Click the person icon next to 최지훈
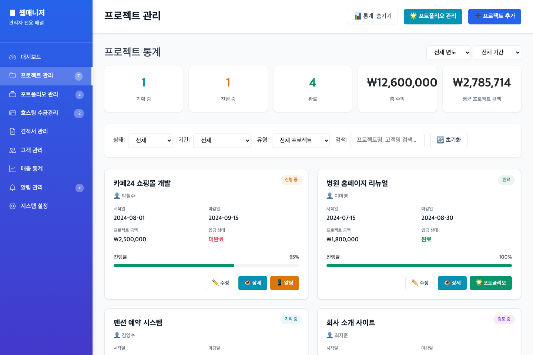 [330, 335]
